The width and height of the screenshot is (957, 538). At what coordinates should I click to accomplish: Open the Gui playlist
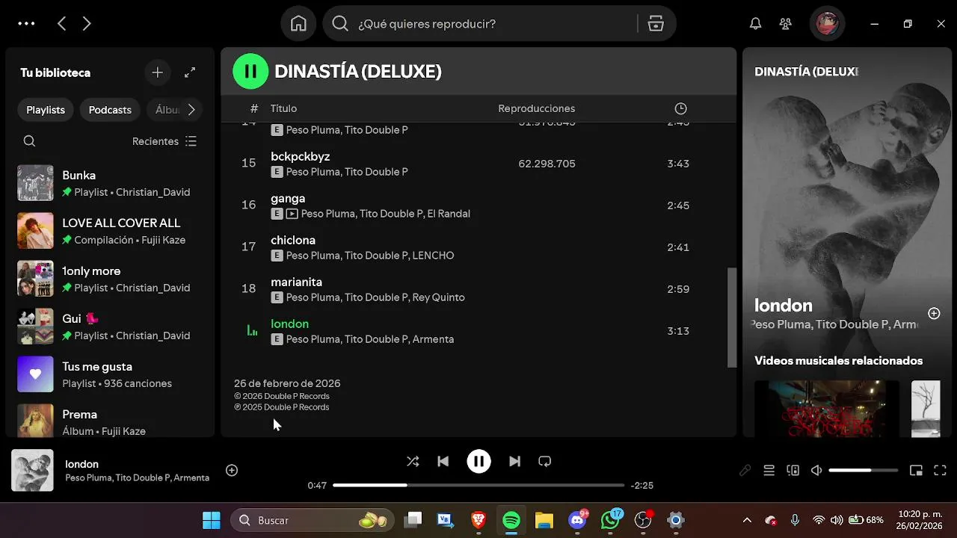click(x=110, y=327)
